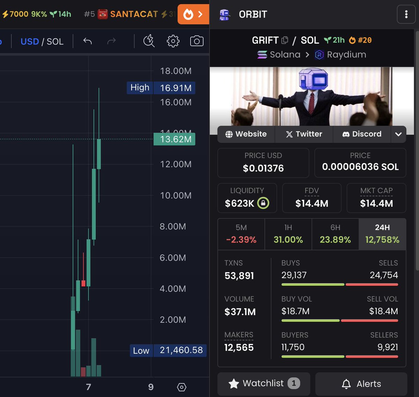This screenshot has width=419, height=397.
Task: Click the 21h pair age label
Action: (x=335, y=40)
